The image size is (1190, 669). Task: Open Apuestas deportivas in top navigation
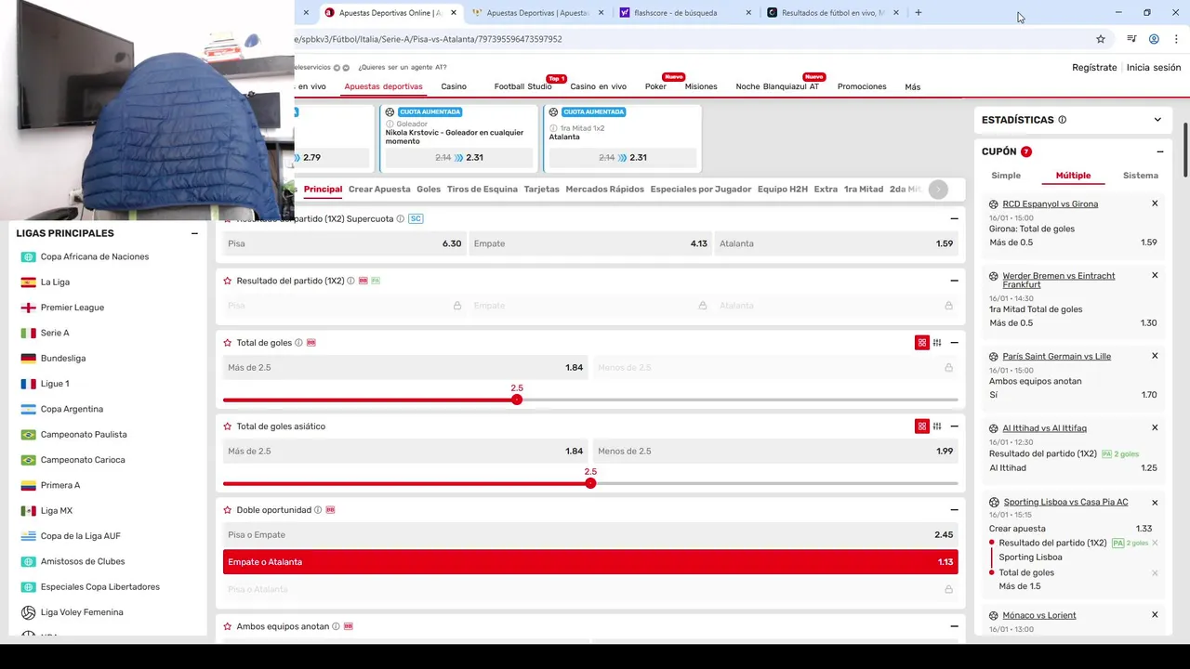click(383, 86)
